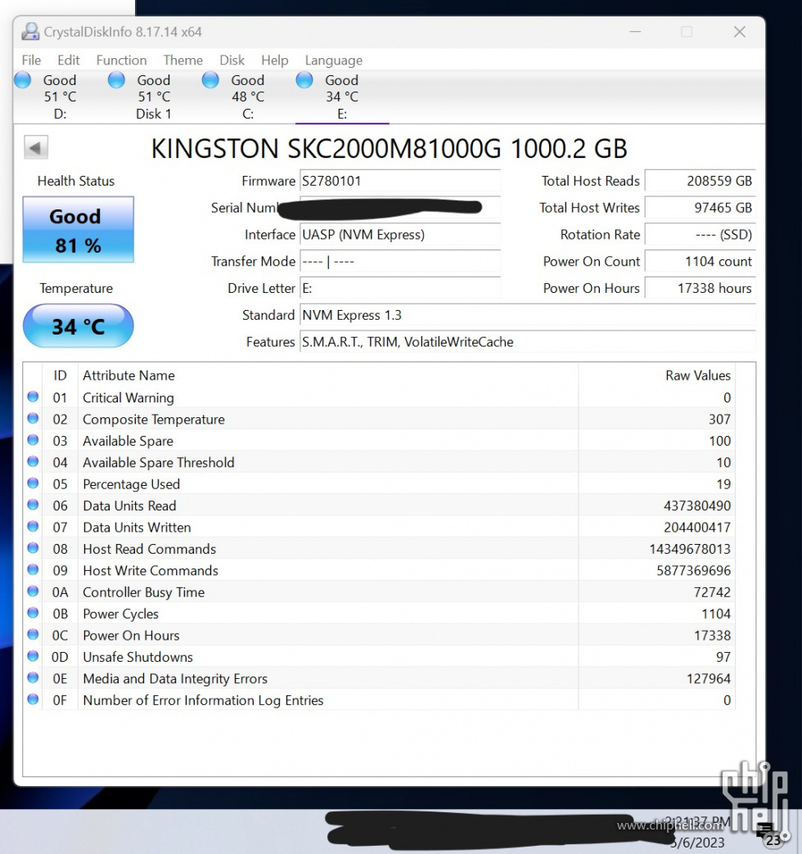Screen dimensions: 802x854
Task: Click status orb for Host Read Commands row
Action: pyautogui.click(x=33, y=548)
